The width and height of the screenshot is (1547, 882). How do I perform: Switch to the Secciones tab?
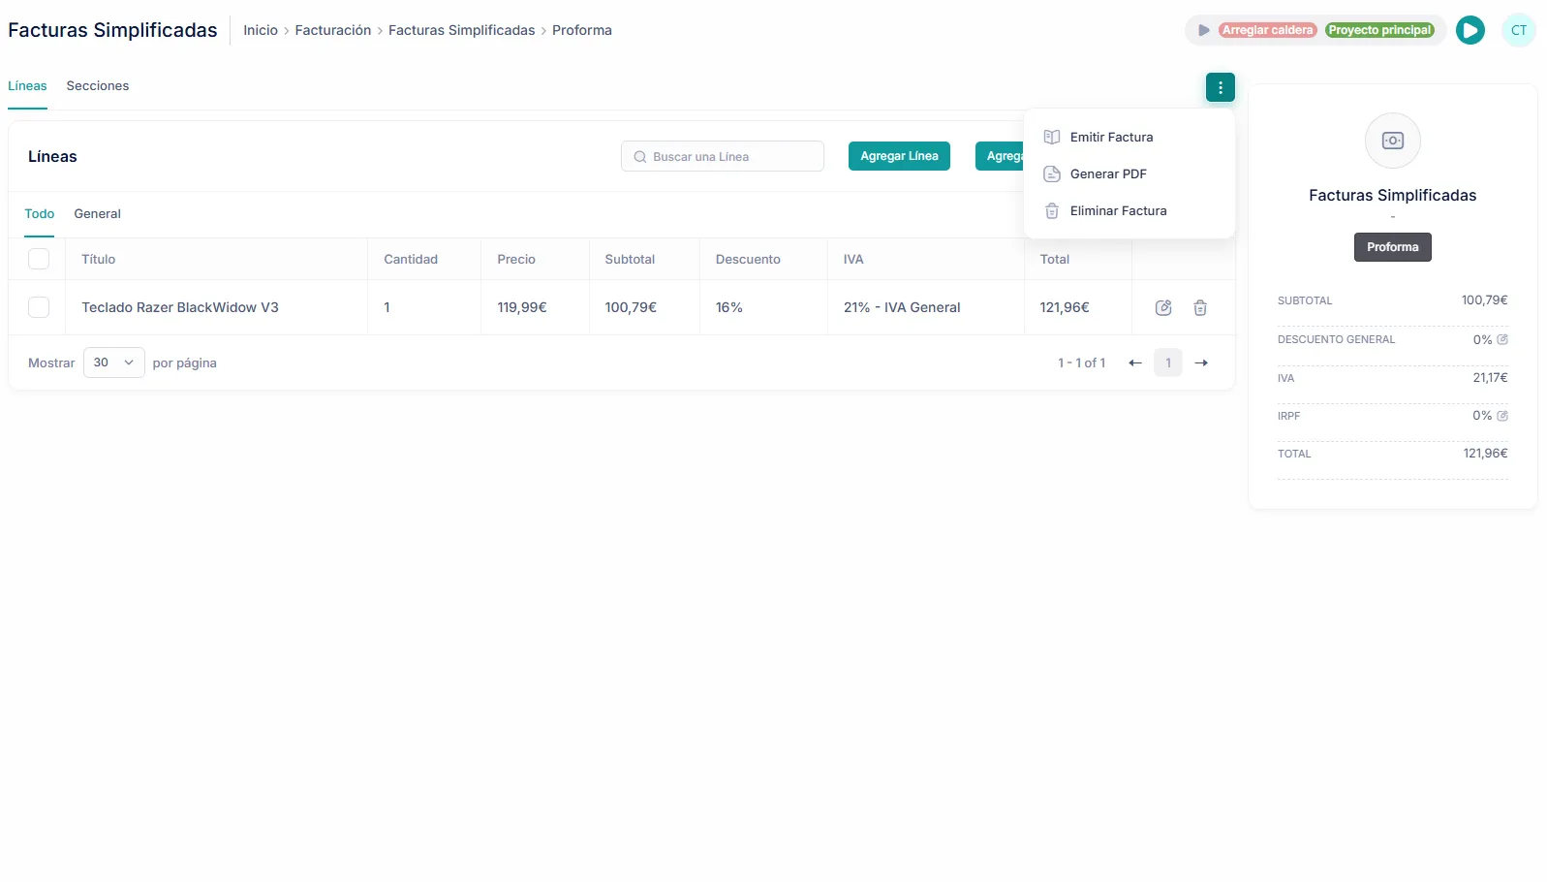97,86
